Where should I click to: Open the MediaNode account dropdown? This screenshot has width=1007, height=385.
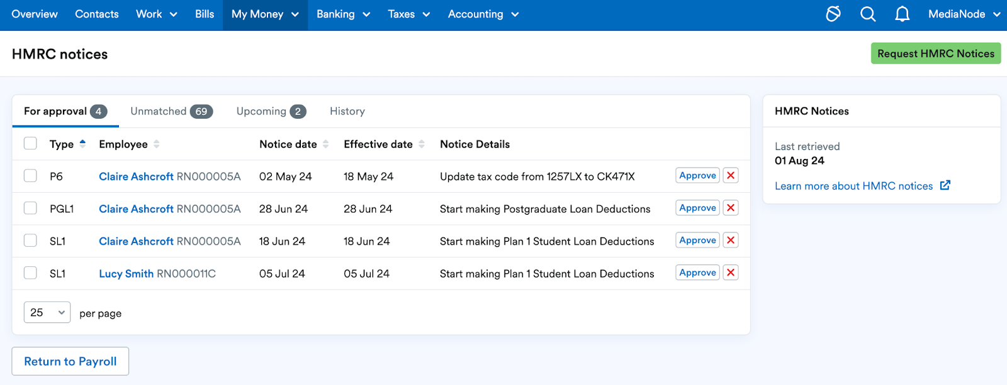[x=964, y=14]
